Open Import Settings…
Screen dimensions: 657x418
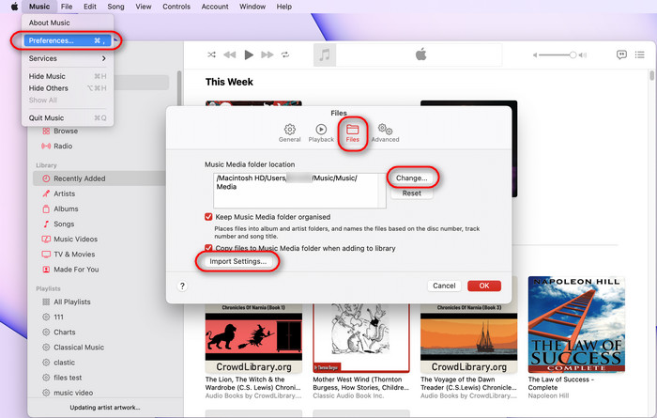(x=238, y=261)
